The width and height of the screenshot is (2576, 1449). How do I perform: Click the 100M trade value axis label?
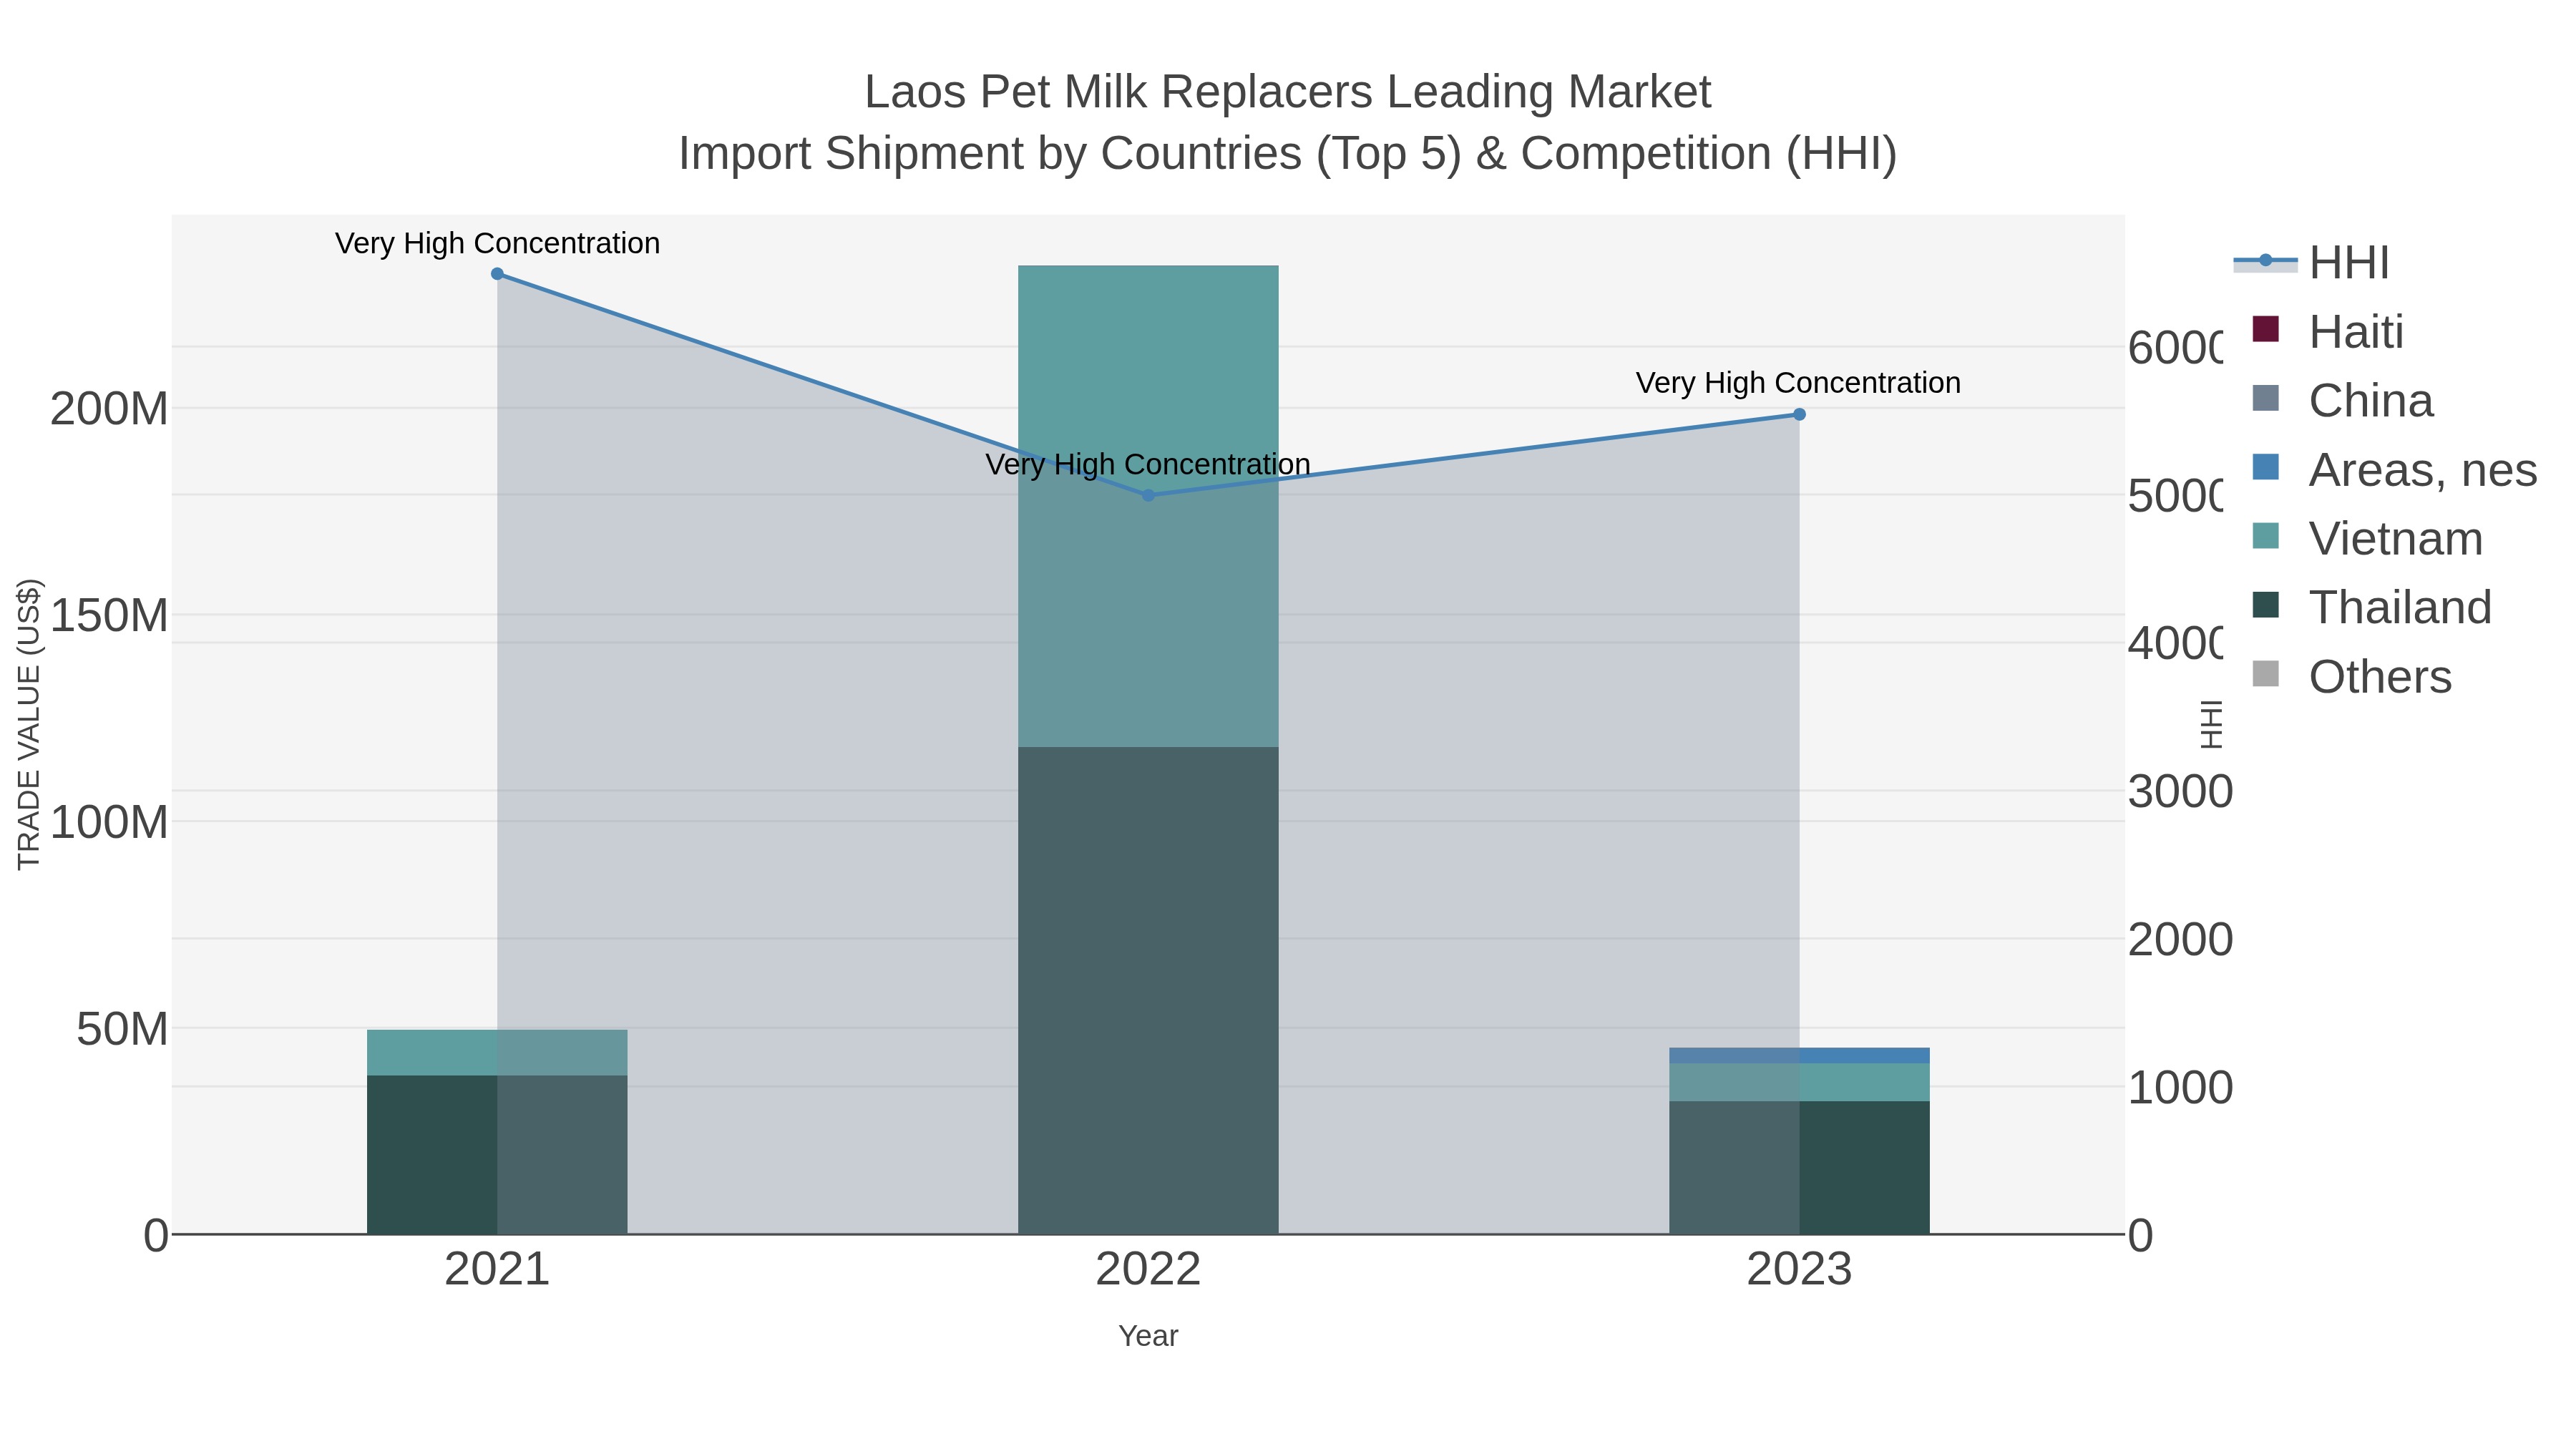pos(109,822)
